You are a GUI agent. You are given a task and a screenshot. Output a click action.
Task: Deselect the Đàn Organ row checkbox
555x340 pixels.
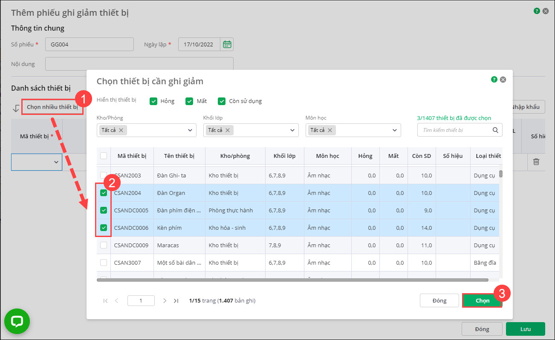pos(104,193)
